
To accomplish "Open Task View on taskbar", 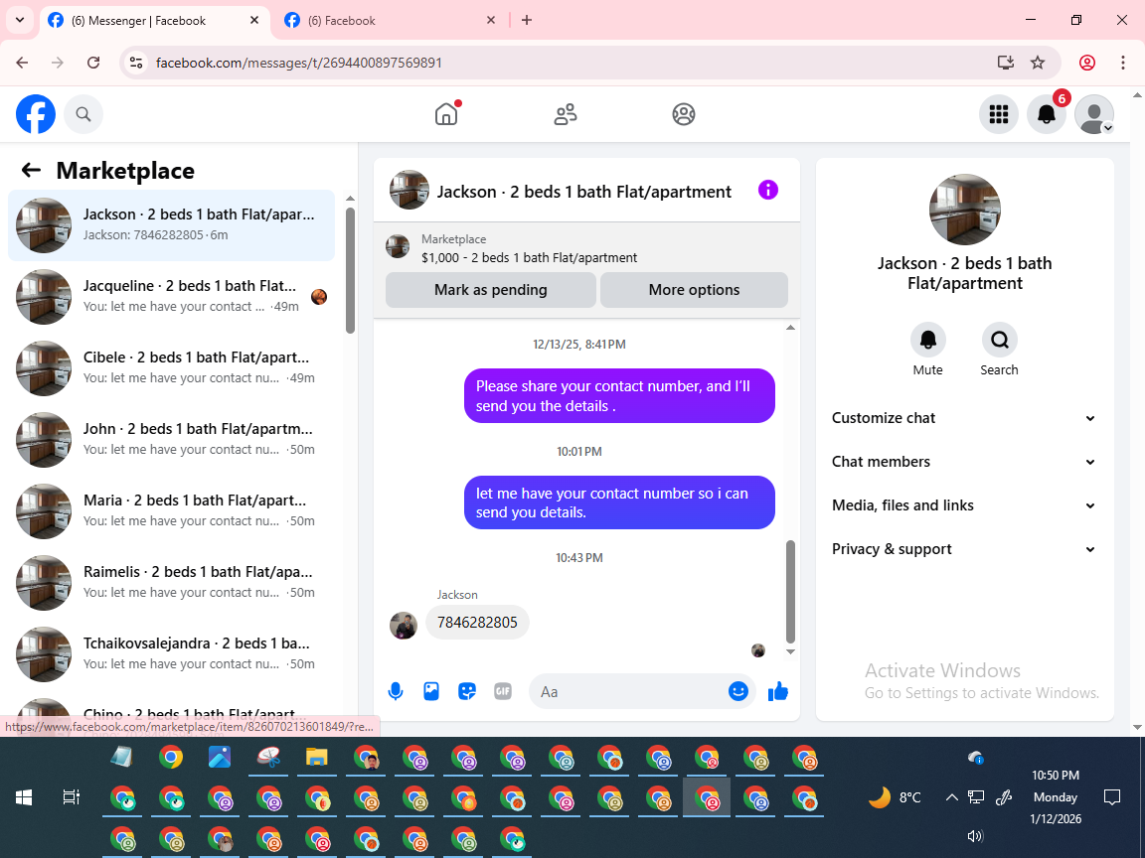I will pos(71,797).
